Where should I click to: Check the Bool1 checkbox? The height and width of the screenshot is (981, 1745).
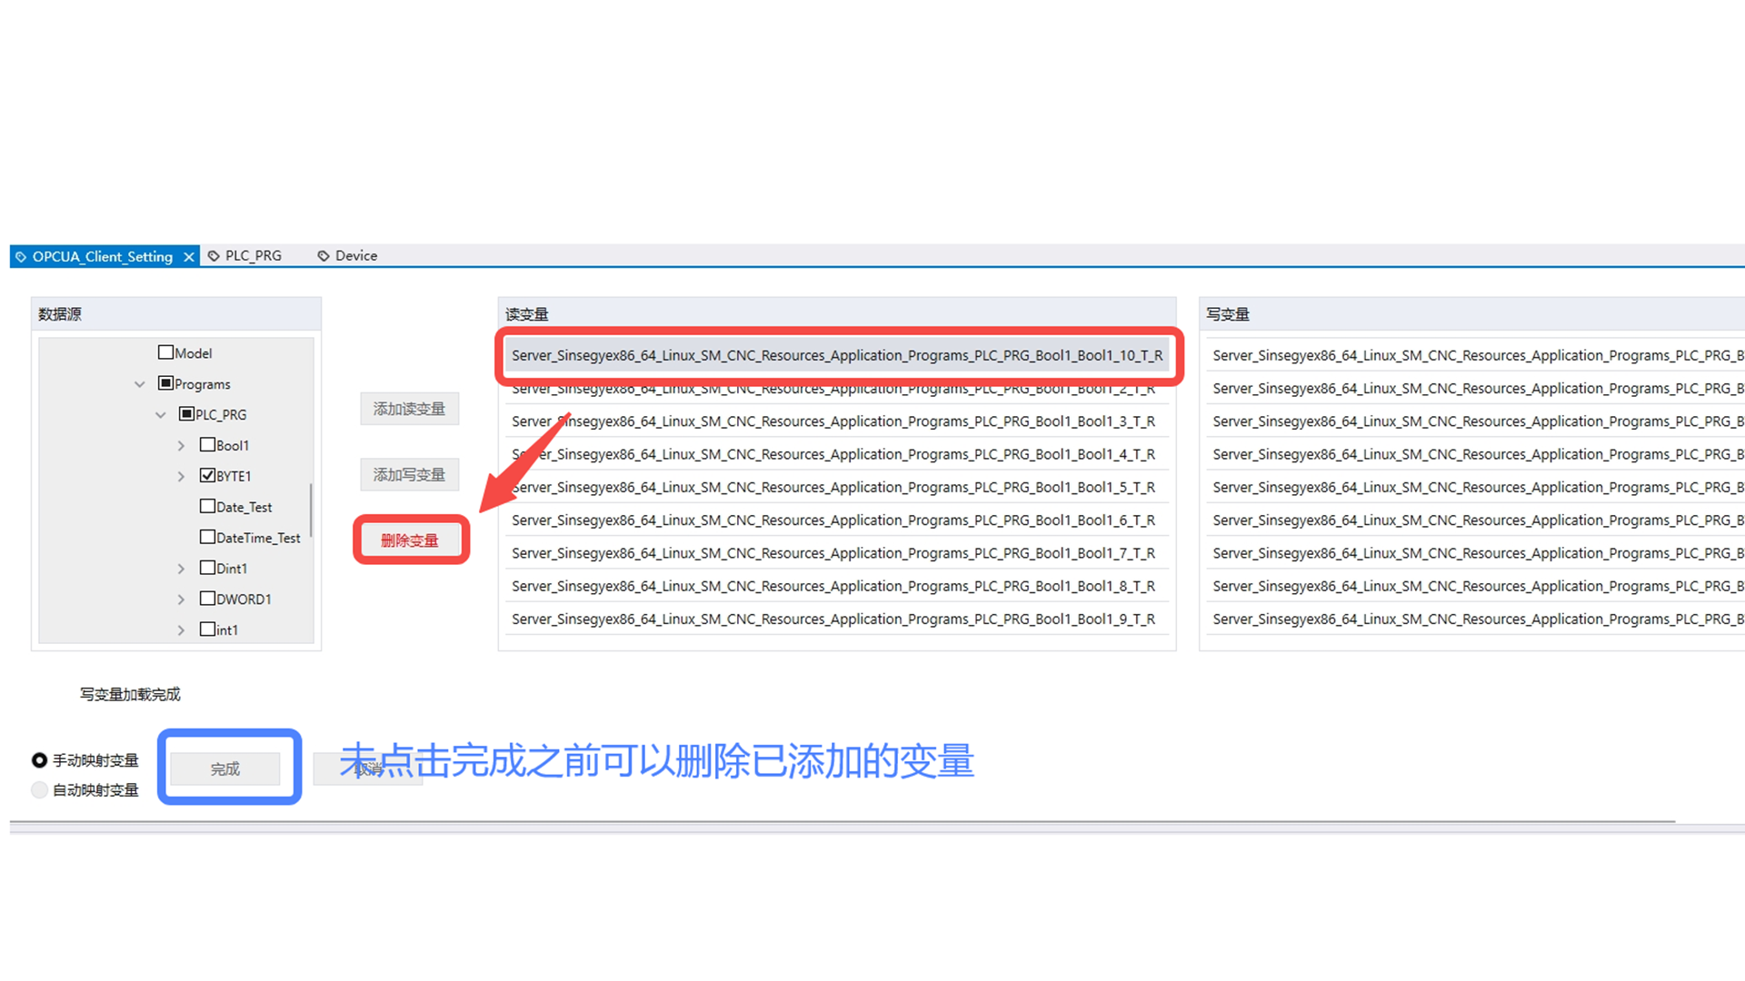click(207, 445)
